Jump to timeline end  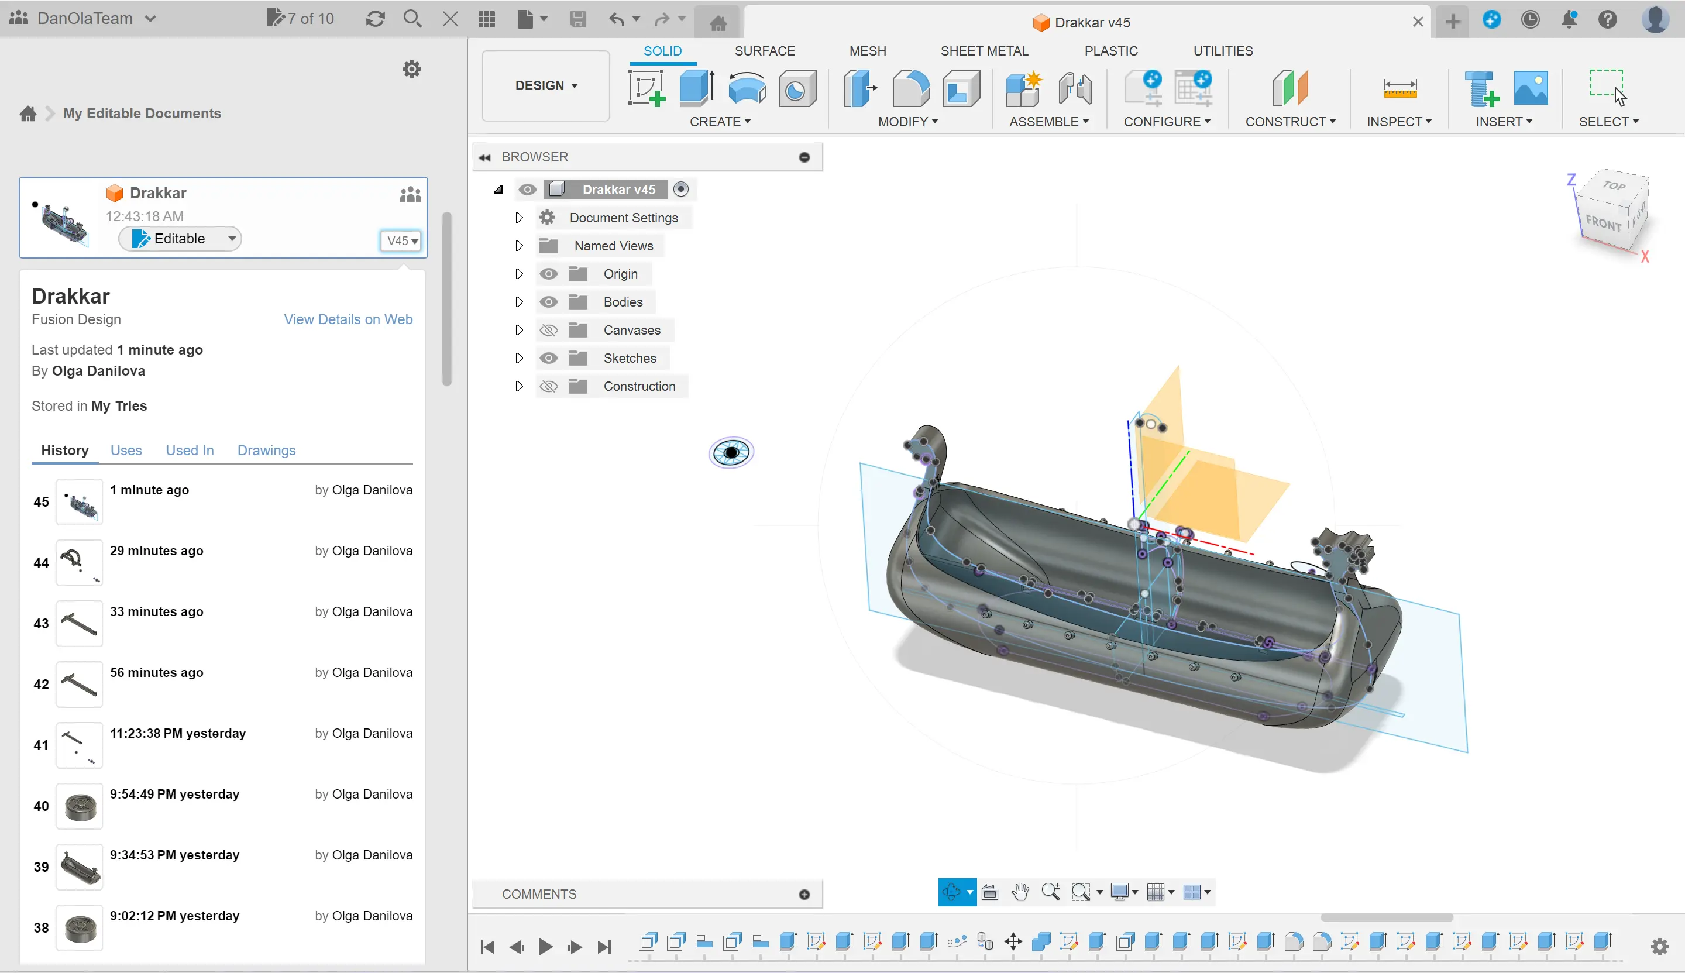(604, 946)
